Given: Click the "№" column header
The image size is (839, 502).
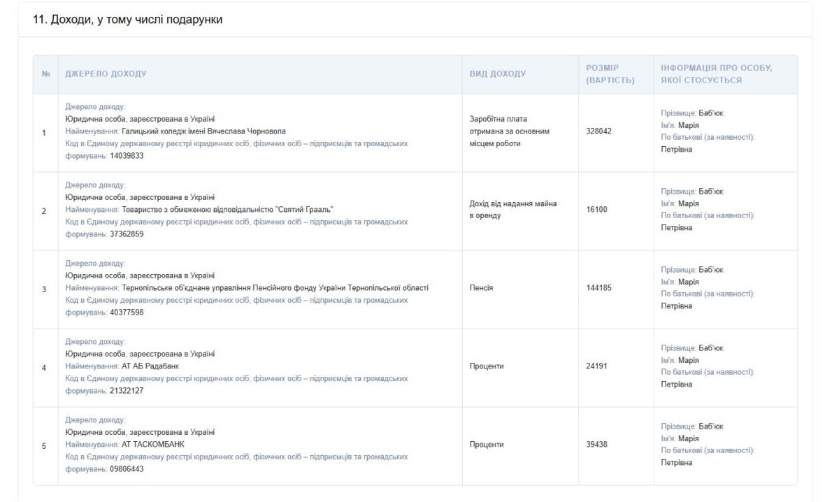Looking at the screenshot, I should point(45,74).
